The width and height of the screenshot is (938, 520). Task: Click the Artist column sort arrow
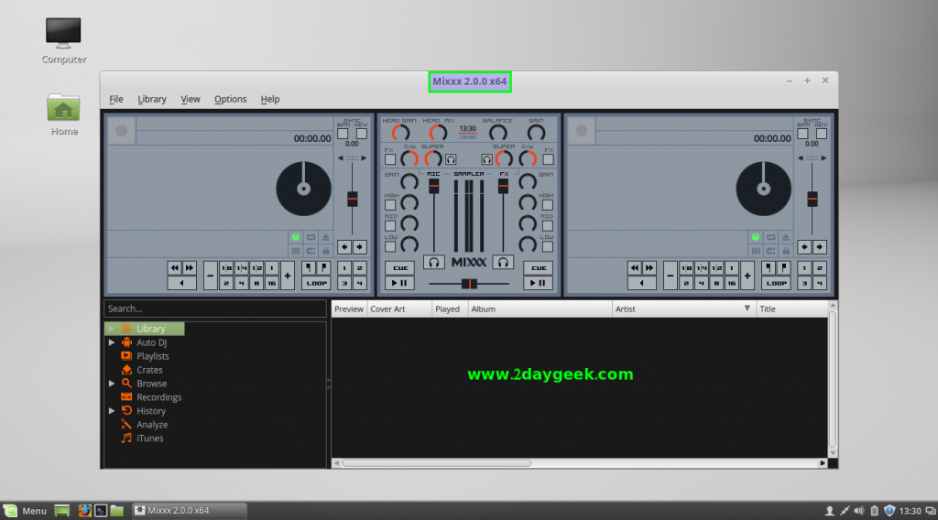[747, 309]
